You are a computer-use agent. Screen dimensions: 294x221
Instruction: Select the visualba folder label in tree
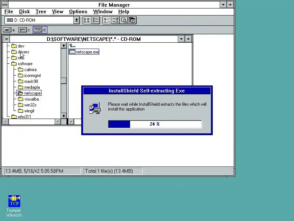point(32,99)
